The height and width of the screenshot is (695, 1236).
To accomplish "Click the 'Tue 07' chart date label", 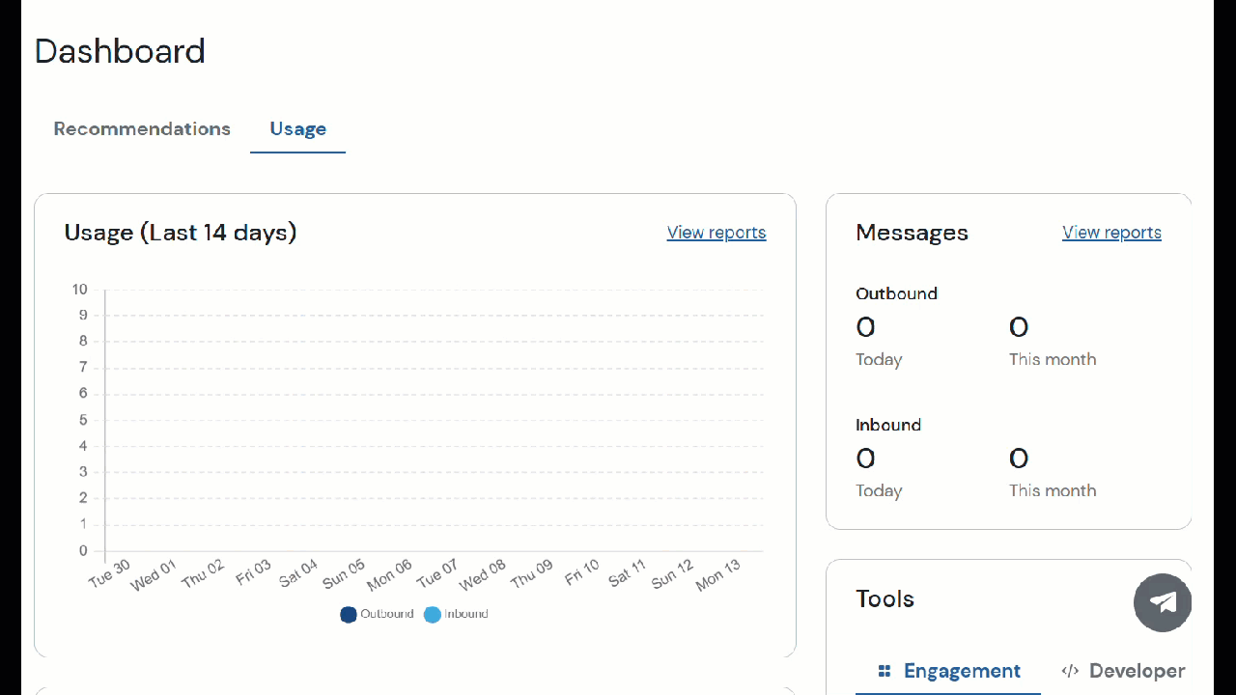I will tap(437, 573).
